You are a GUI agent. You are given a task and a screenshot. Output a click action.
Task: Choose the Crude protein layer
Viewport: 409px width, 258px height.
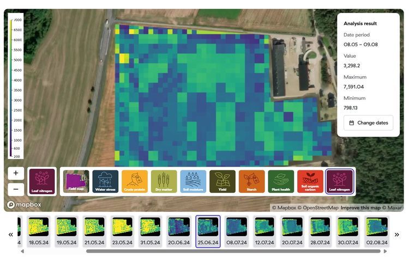click(135, 181)
